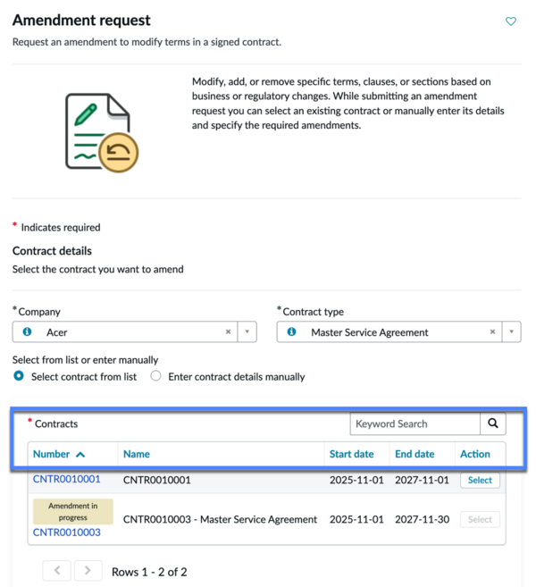
Task: Go to next page of contracts
Action: coord(88,571)
